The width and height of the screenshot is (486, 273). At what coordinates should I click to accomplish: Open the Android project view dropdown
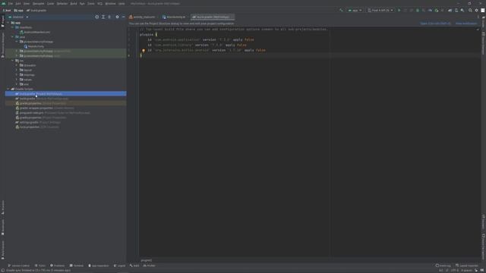(18, 17)
